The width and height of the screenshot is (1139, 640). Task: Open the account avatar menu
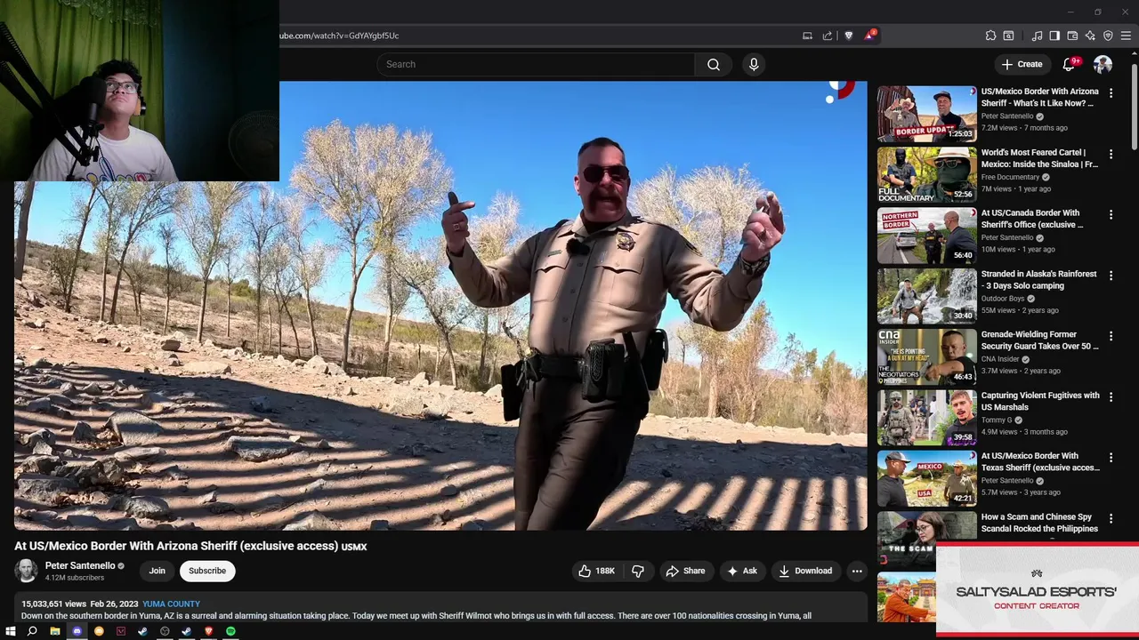point(1103,64)
